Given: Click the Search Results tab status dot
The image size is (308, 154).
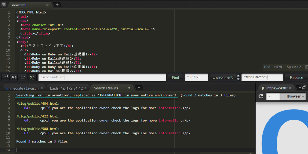Looking at the screenshot, I should [129, 88].
